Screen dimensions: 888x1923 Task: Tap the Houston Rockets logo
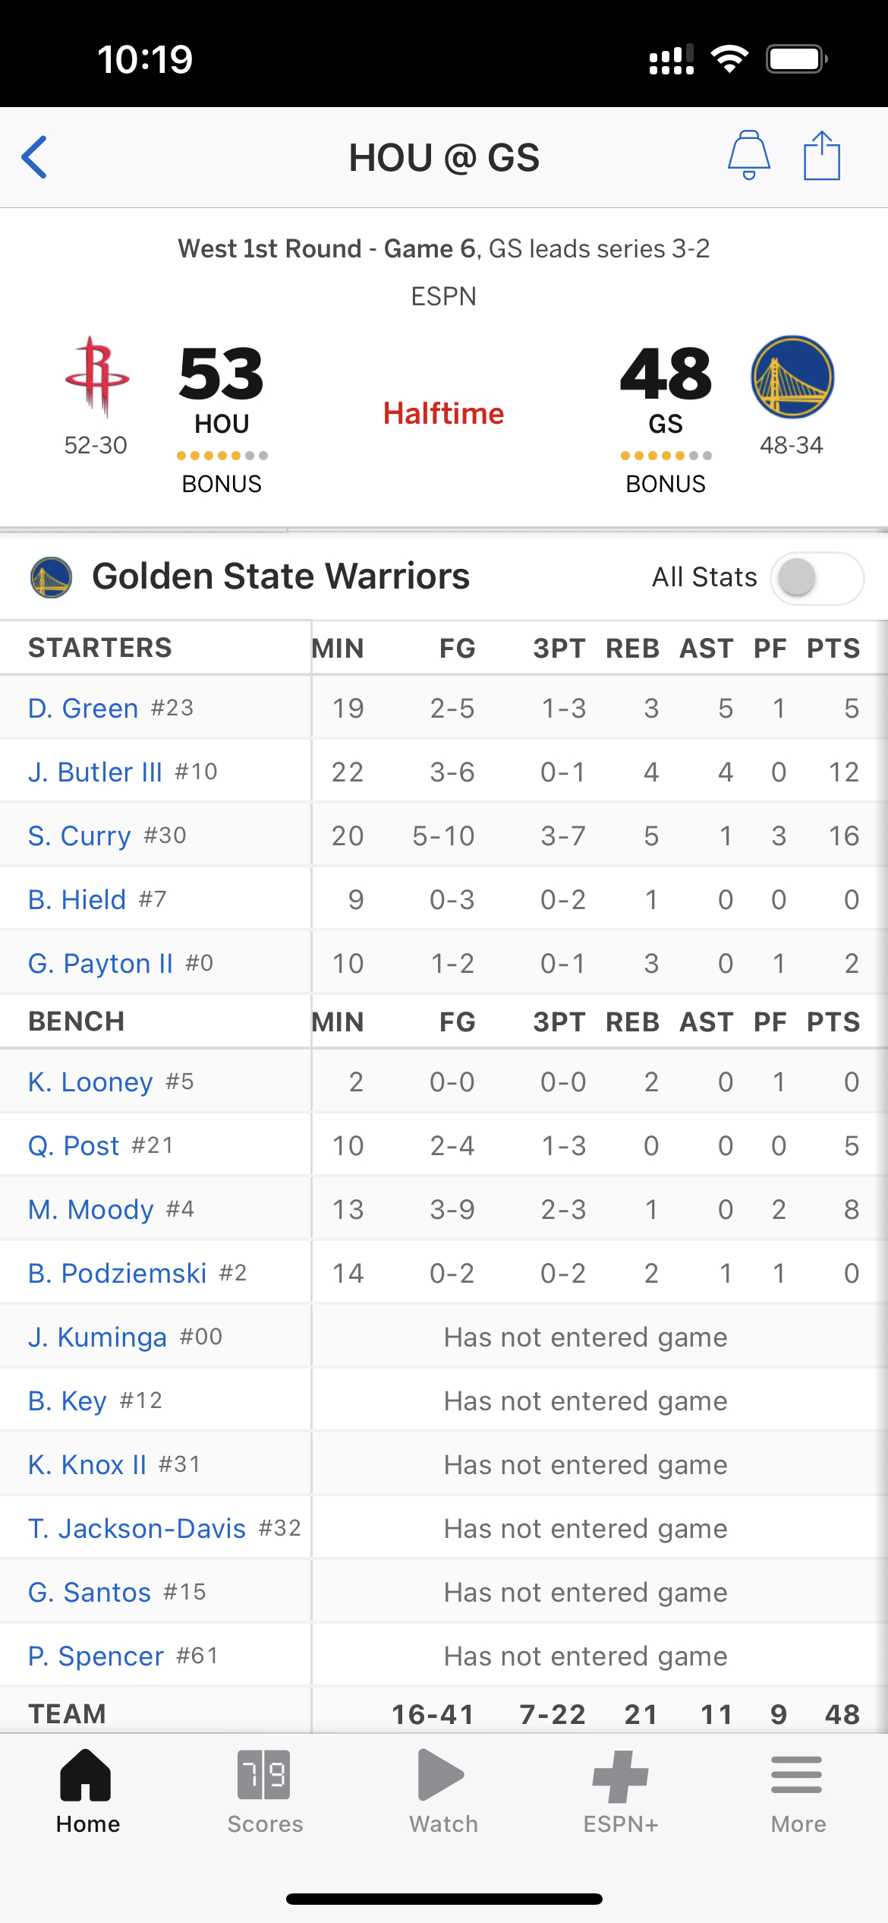pyautogui.click(x=97, y=377)
